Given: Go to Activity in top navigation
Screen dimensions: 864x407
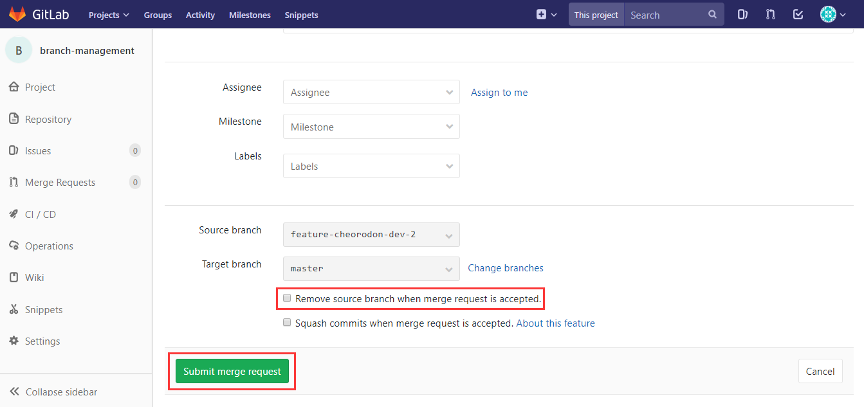Looking at the screenshot, I should point(200,15).
